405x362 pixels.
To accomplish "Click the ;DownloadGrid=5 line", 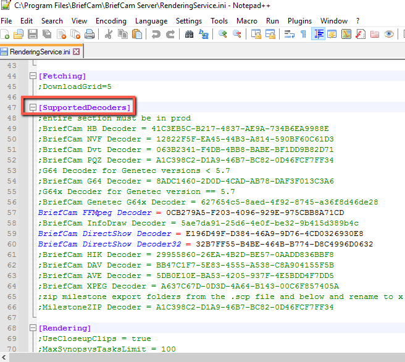I will coord(75,86).
